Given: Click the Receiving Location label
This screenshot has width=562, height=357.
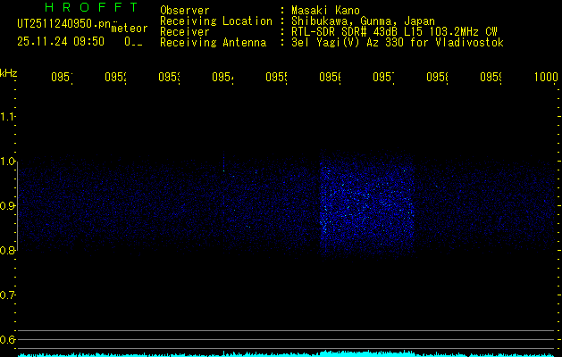Looking at the screenshot, I should pyautogui.click(x=216, y=21).
